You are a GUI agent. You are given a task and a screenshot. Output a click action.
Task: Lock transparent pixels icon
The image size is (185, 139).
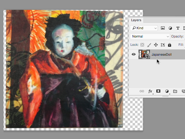tap(142, 45)
